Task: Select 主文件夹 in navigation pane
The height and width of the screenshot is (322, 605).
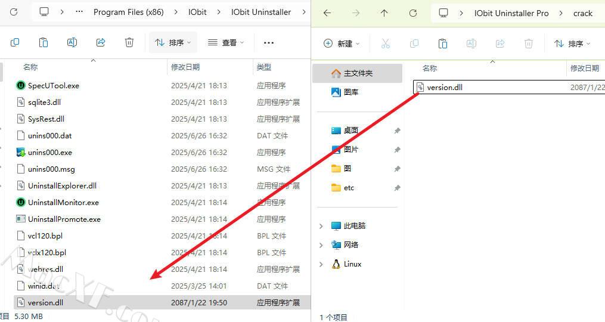Action: tap(357, 73)
